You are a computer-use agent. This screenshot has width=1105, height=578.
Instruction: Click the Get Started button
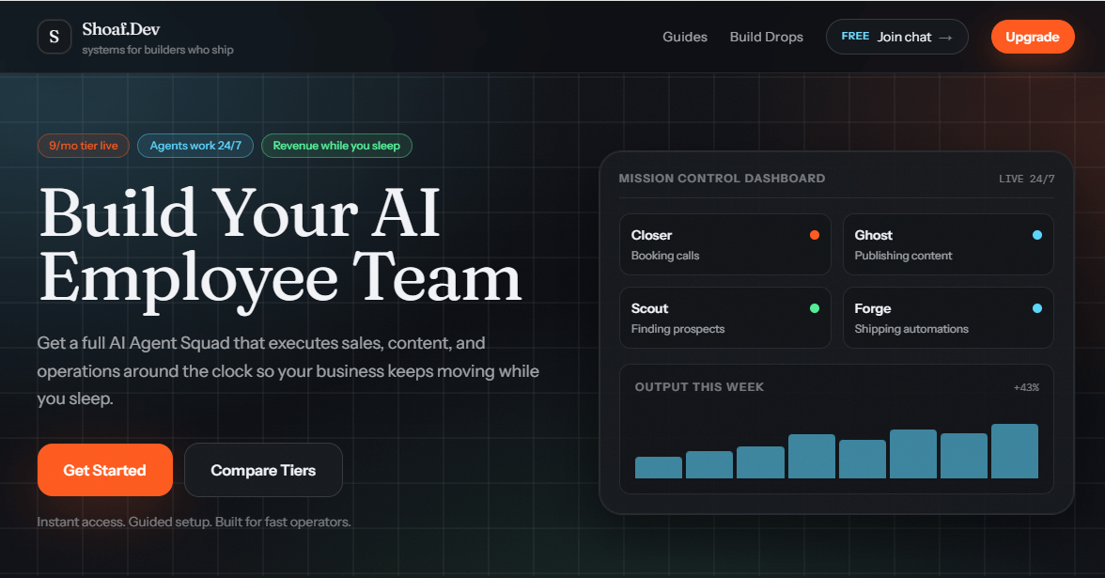[104, 469]
